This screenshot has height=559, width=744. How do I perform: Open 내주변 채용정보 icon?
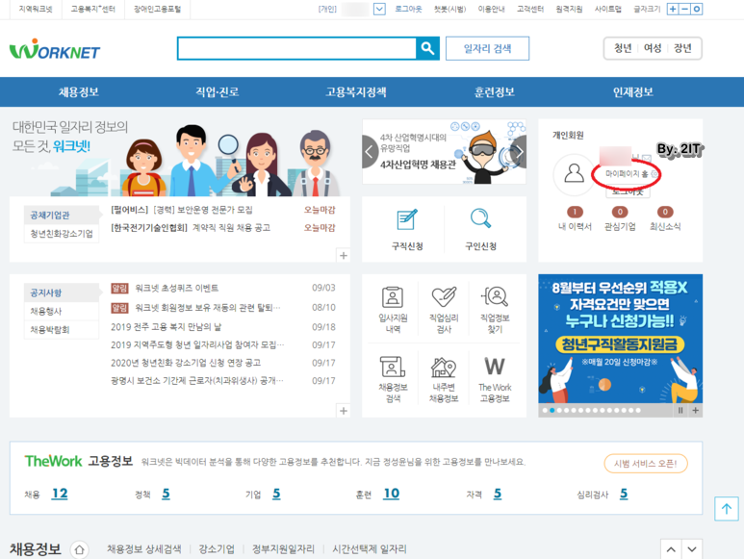[444, 367]
